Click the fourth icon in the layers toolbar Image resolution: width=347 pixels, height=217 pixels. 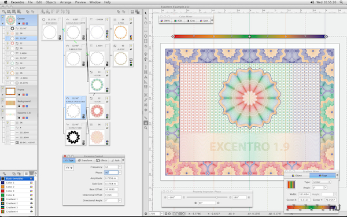point(19,12)
